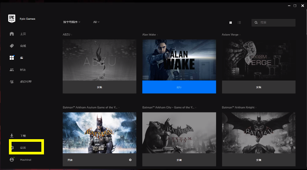Click the Machinal account avatar icon

coord(12,160)
